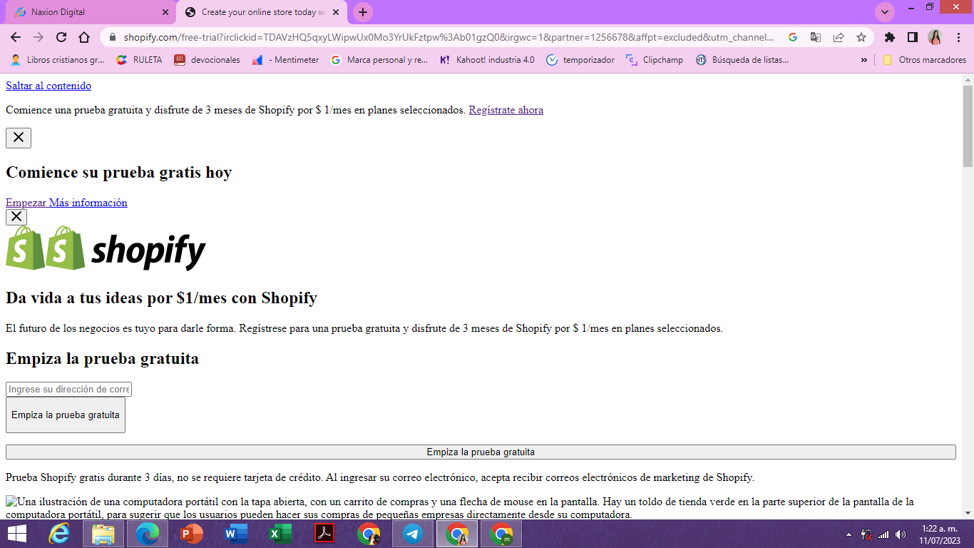The width and height of the screenshot is (974, 548).
Task: Open the Búsqueda de listas bookmark
Action: coord(742,60)
